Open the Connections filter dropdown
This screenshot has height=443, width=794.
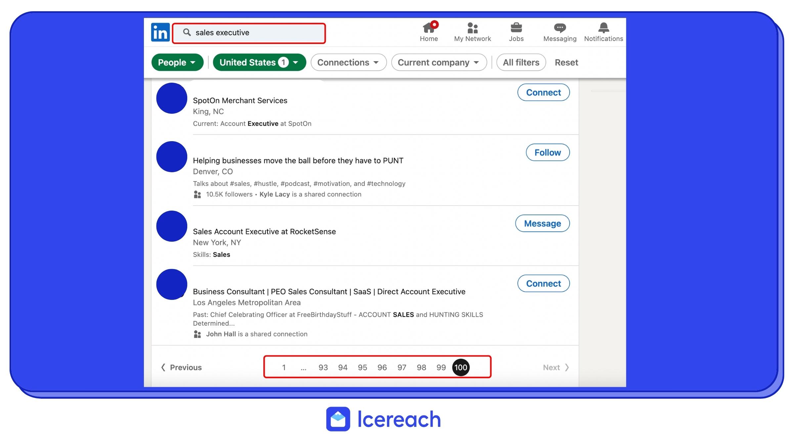point(348,62)
